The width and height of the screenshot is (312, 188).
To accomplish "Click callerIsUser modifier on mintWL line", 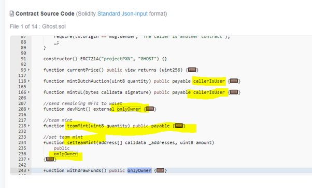I will pos(209,92).
